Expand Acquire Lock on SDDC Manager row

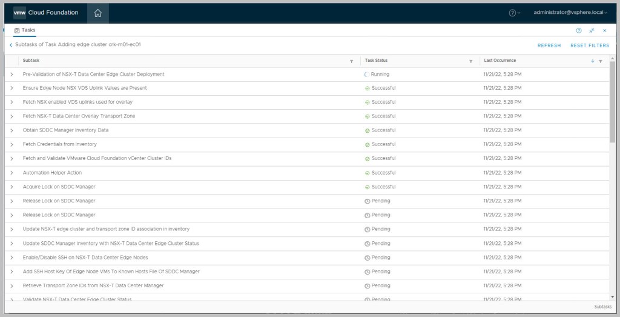(12, 187)
